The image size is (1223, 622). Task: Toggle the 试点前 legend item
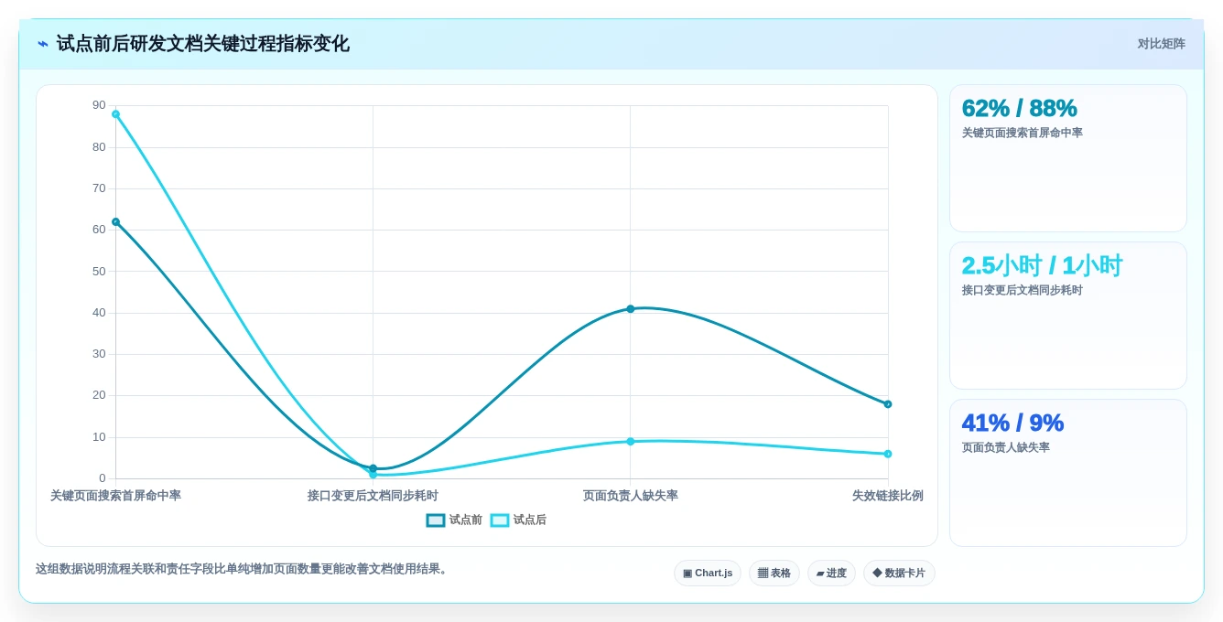[454, 520]
